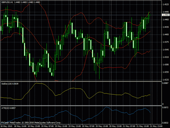The height and width of the screenshot is (128, 170).
Task: Click StdDev scale value 0.0087
Action: tap(165, 83)
